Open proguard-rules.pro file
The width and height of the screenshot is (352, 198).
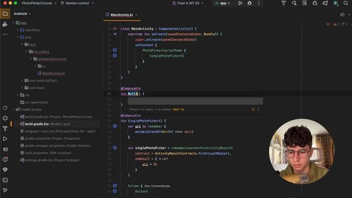[58, 131]
